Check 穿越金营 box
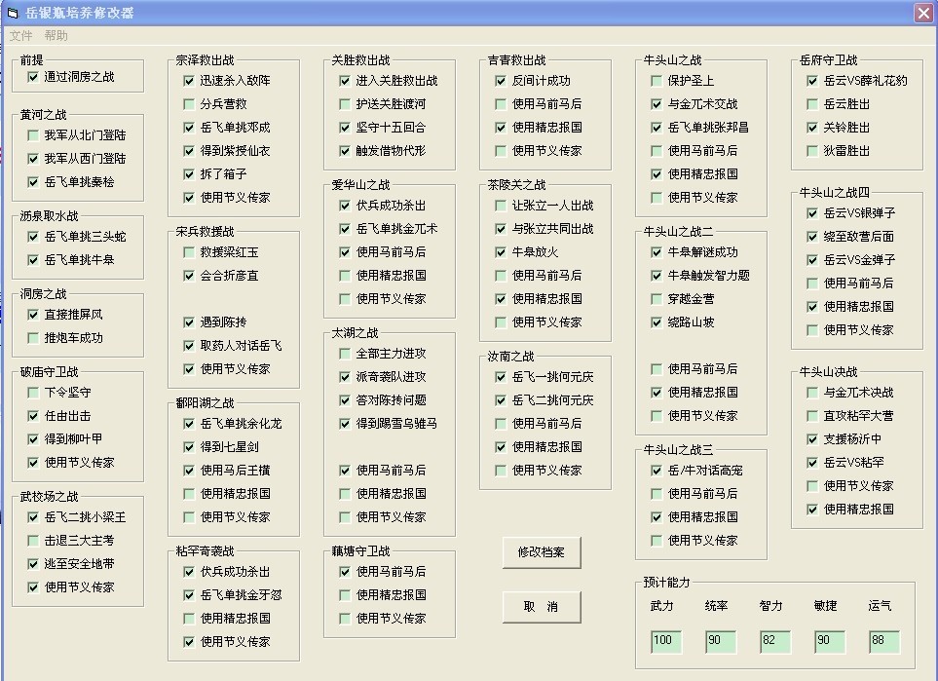The width and height of the screenshot is (938, 681). coord(657,299)
